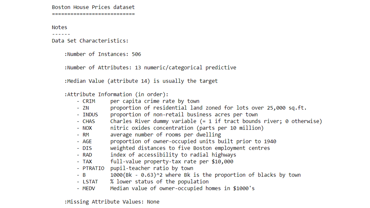Click the PTRATIO attribute name
Screen dimensions: 370x208
tap(93, 168)
